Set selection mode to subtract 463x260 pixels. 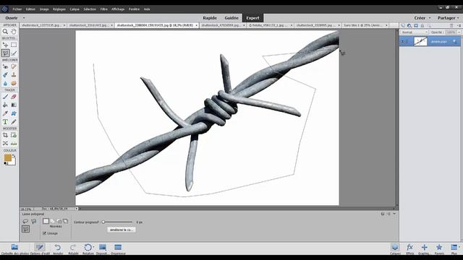pos(59,221)
